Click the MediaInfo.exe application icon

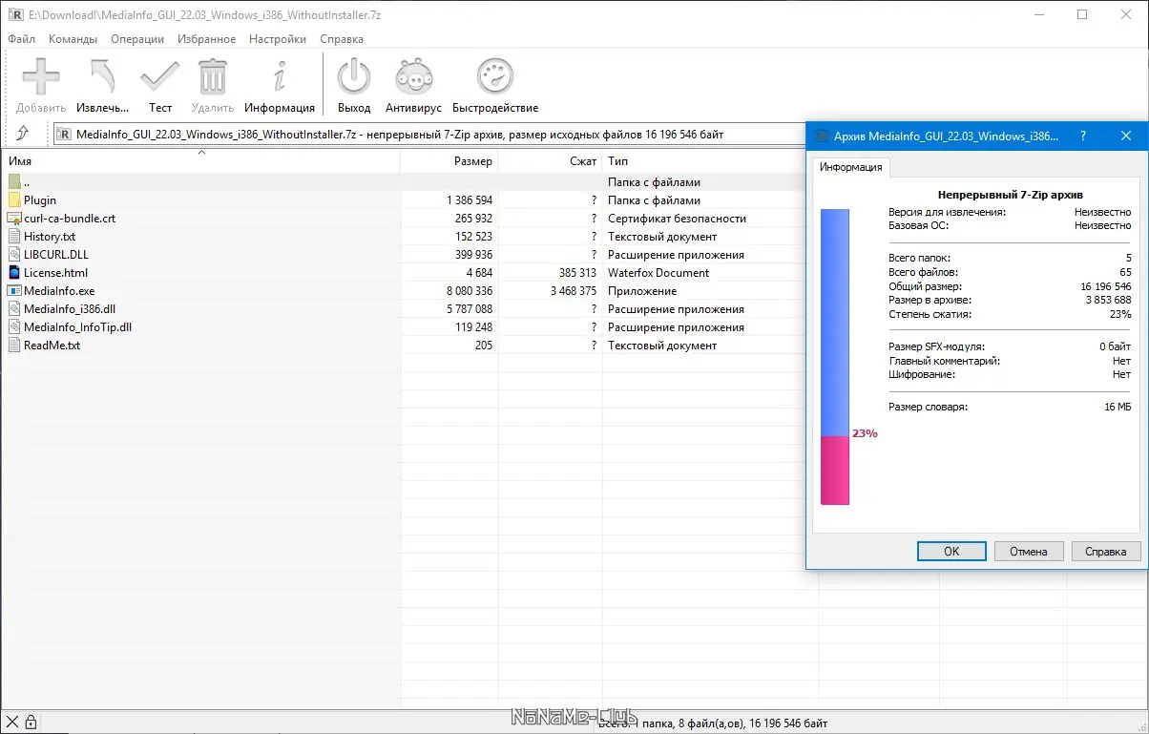pos(14,291)
